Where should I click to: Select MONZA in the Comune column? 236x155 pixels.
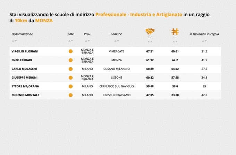point(117,60)
